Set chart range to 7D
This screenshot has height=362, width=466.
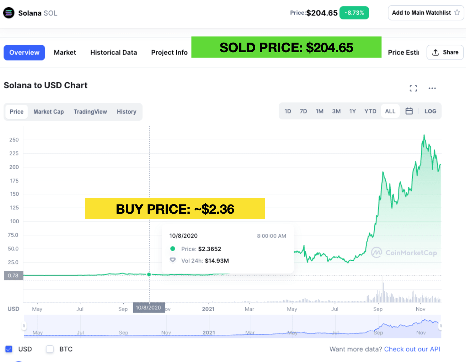click(x=303, y=111)
